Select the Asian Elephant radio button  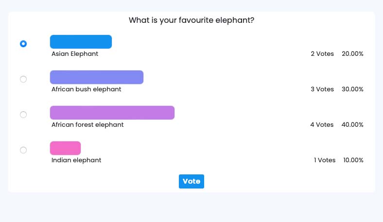(x=23, y=44)
